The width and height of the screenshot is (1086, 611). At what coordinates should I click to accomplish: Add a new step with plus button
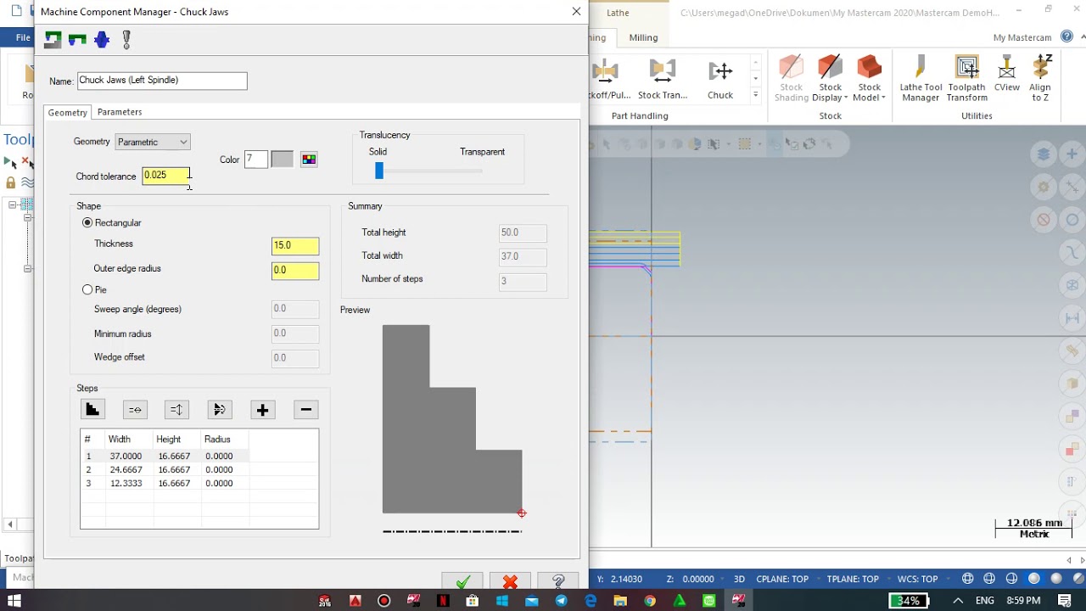pyautogui.click(x=263, y=410)
